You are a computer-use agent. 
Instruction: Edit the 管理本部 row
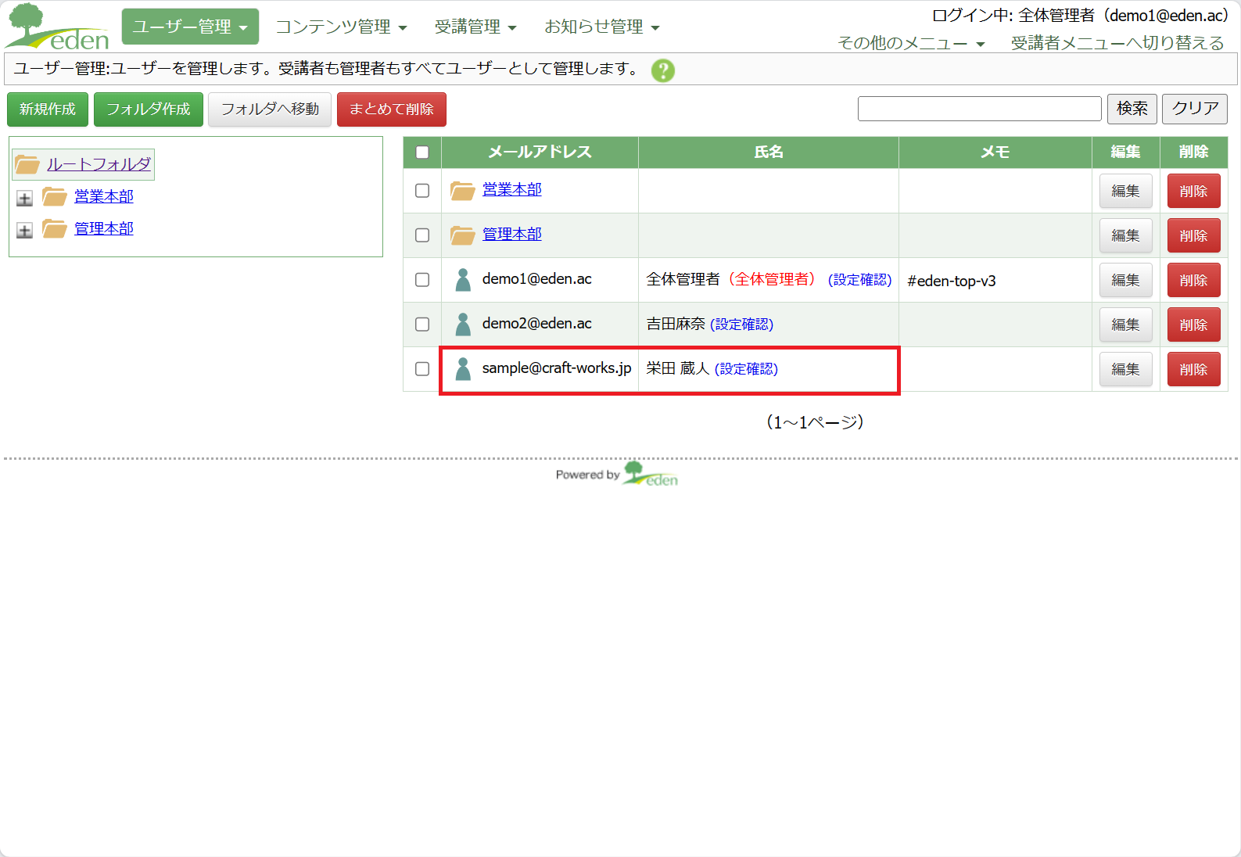click(1125, 235)
